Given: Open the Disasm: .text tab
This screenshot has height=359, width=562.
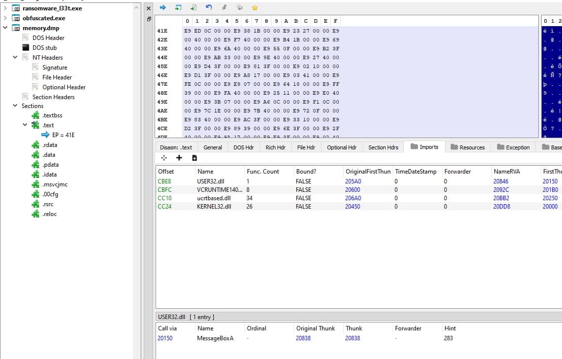Looking at the screenshot, I should [x=176, y=147].
